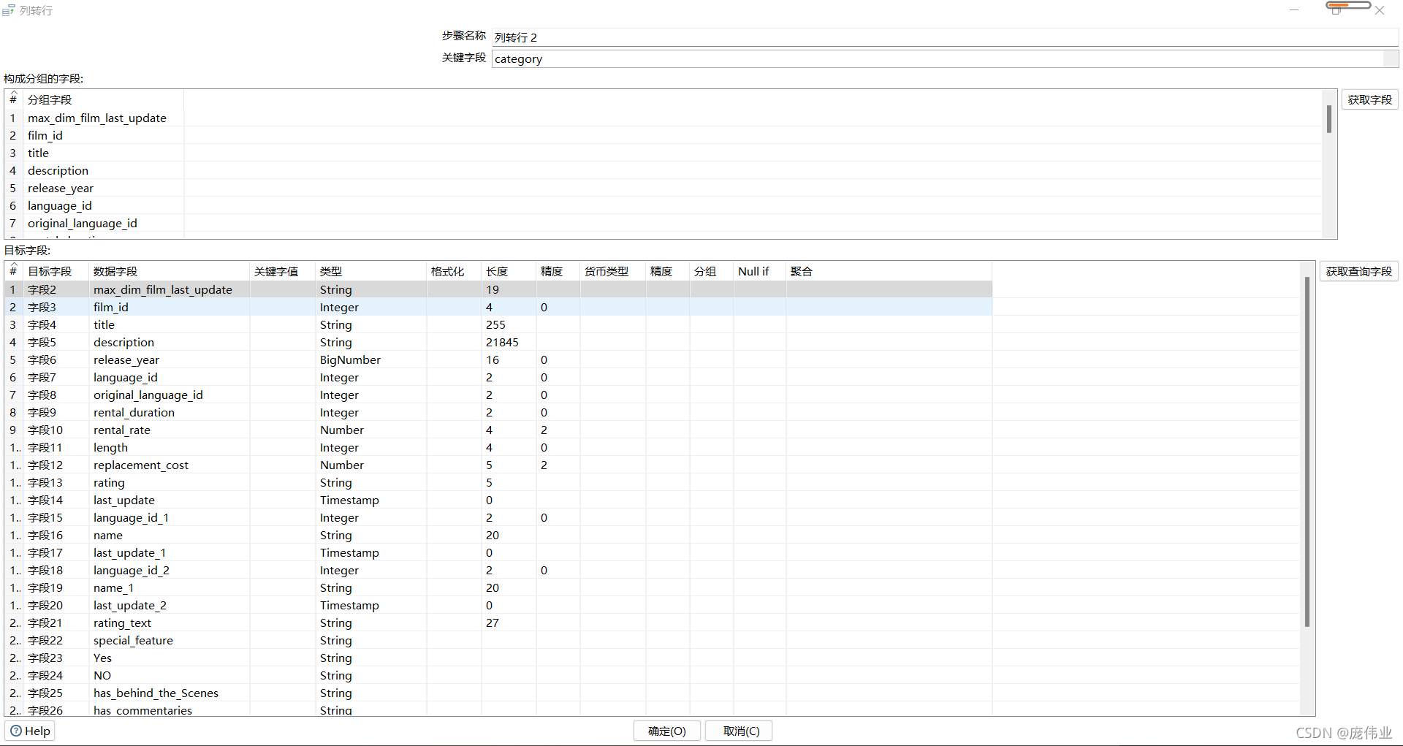
Task: Click the 分组 column header
Action: pyautogui.click(x=711, y=271)
